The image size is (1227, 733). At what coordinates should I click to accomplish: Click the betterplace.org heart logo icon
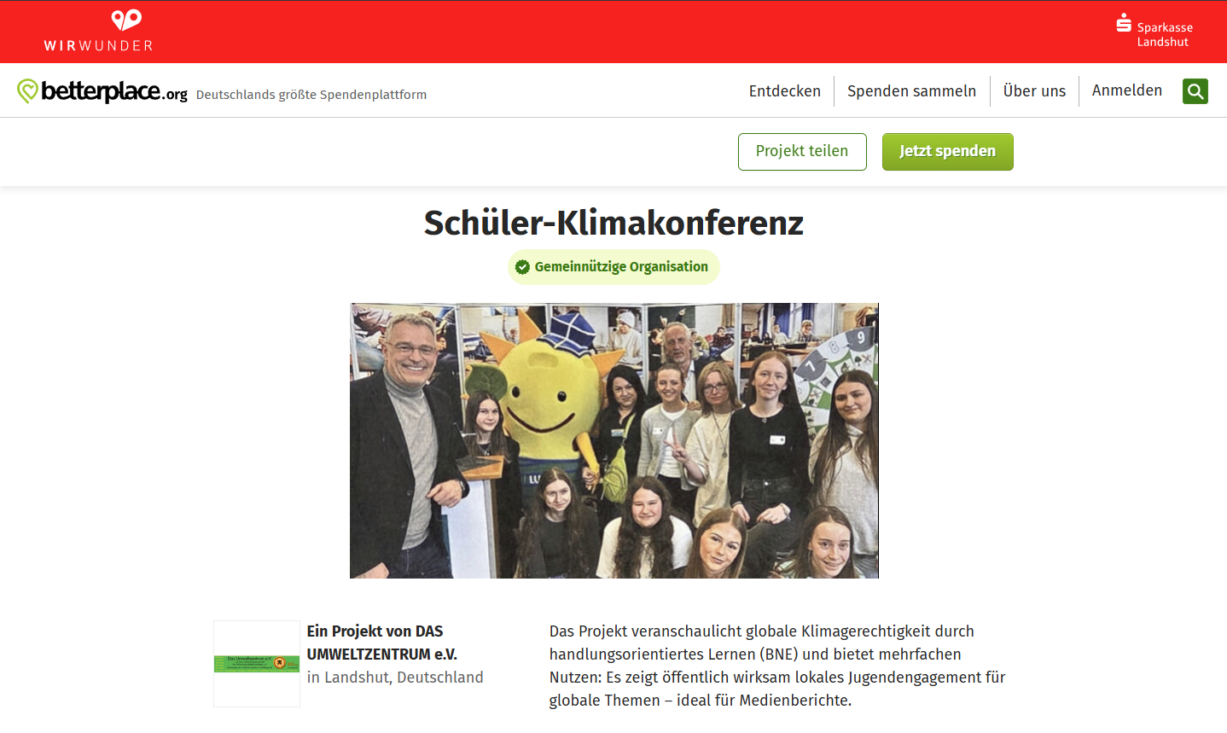coord(27,91)
